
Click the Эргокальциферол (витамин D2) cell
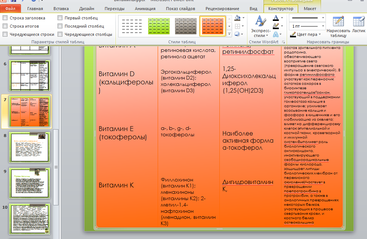pos(186,81)
